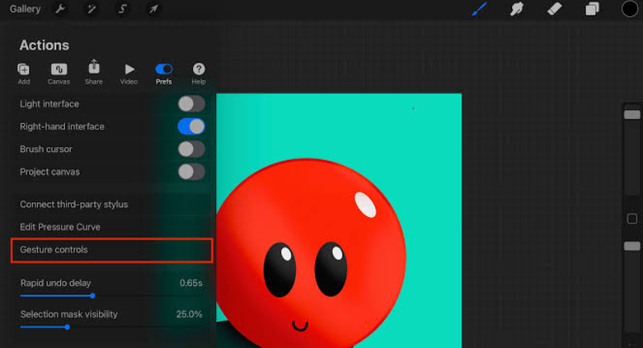Open the Share tab
The width and height of the screenshot is (643, 348).
coord(94,72)
